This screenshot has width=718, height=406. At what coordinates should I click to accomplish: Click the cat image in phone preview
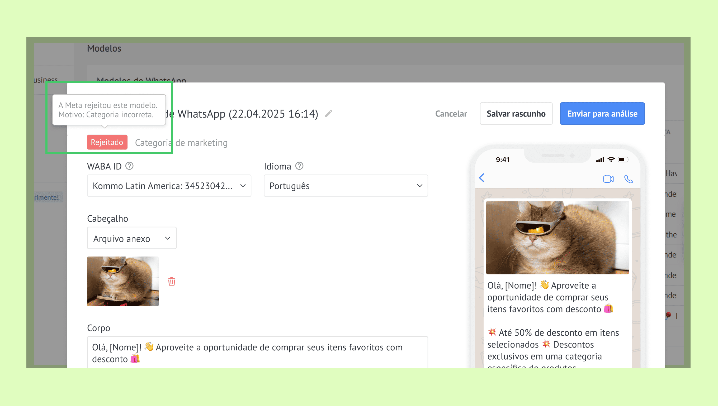tap(557, 238)
